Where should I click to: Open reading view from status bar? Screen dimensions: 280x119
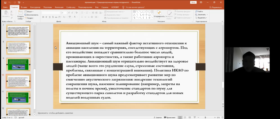point(190,117)
